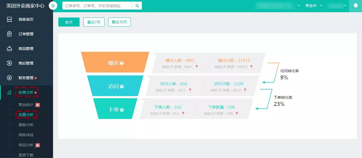362x158 pixels.
Task: Select the 经营分析 analytics chart icon
Action: [x=9, y=92]
